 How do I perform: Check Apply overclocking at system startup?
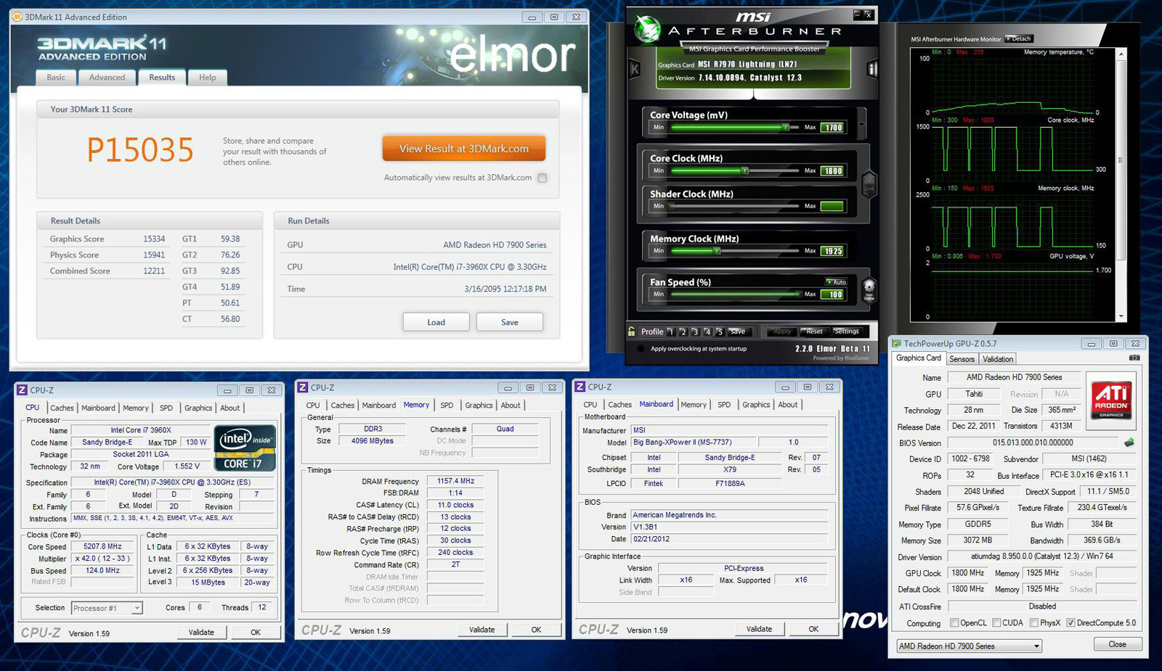[x=641, y=349]
